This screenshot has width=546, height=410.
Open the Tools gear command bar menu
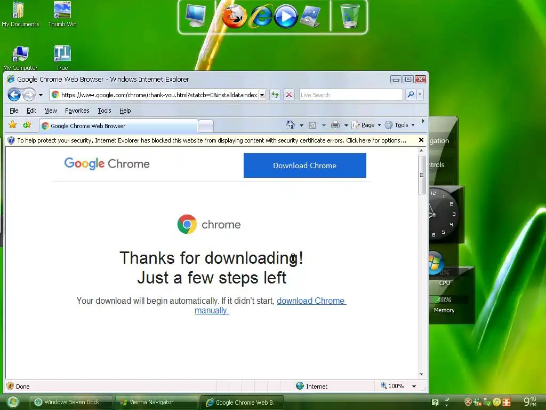click(x=400, y=125)
